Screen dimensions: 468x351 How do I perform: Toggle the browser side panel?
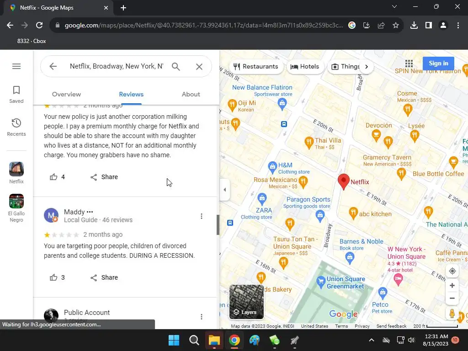pos(429,26)
